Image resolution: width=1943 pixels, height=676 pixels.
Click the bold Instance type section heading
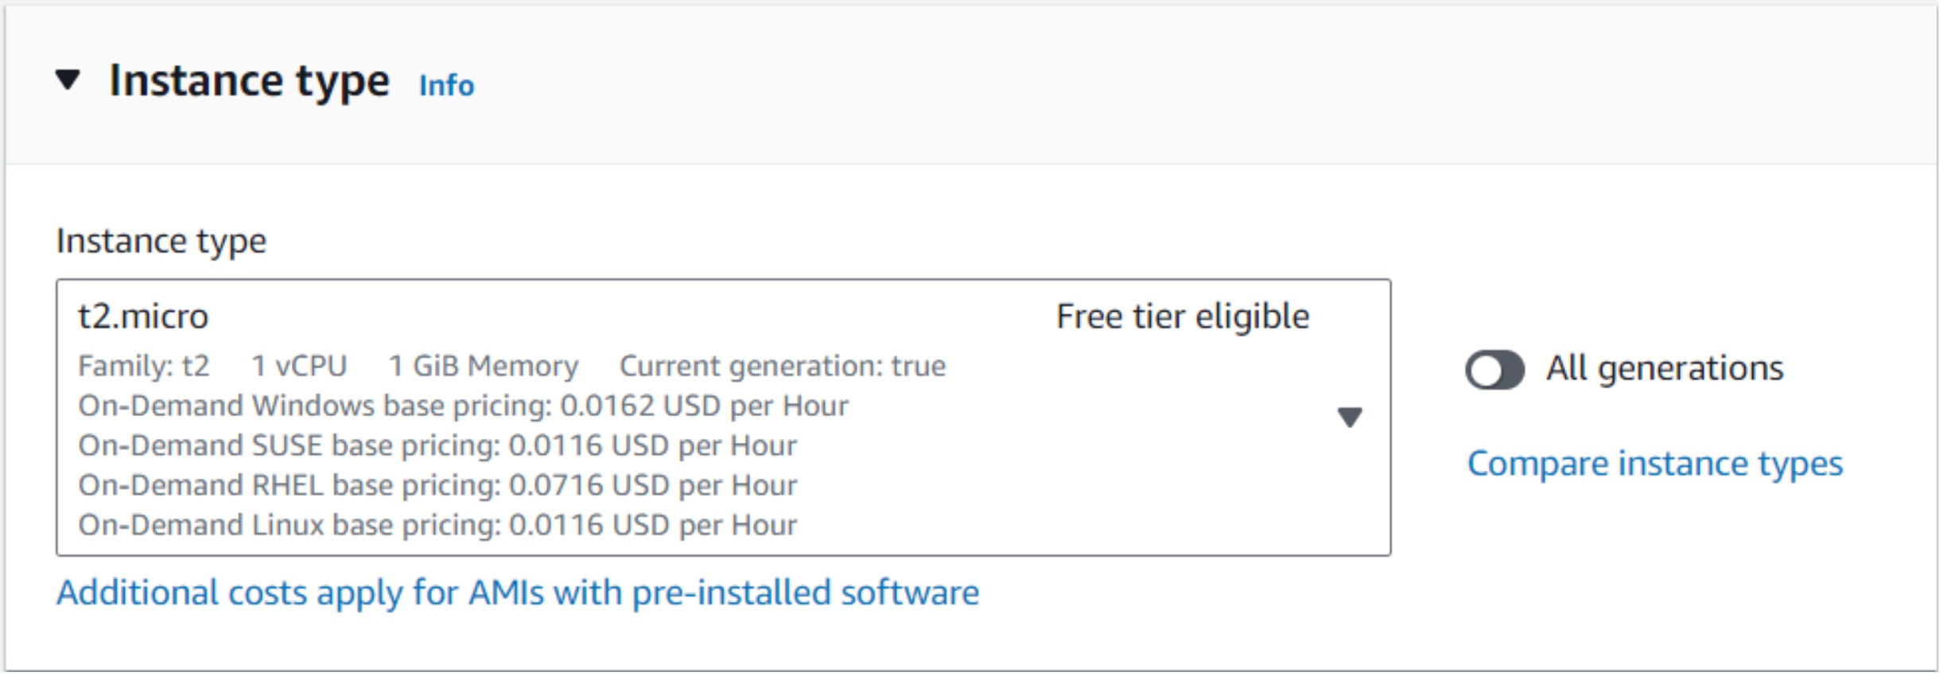(x=249, y=81)
